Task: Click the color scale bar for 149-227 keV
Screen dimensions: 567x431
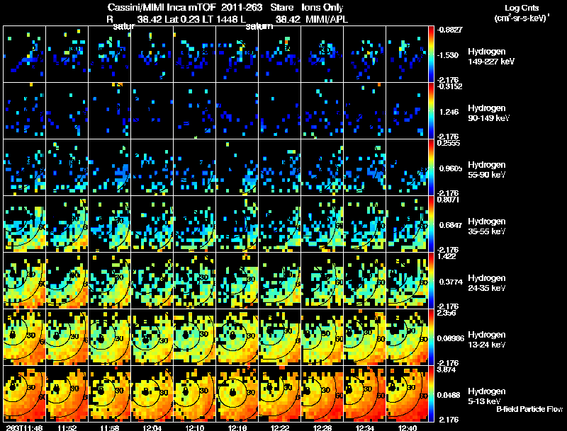Action: click(x=431, y=54)
